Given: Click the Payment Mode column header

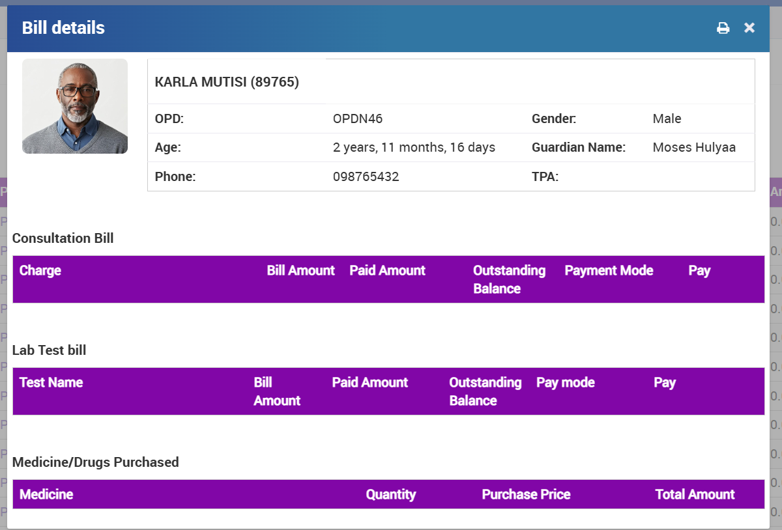Looking at the screenshot, I should pyautogui.click(x=609, y=271).
